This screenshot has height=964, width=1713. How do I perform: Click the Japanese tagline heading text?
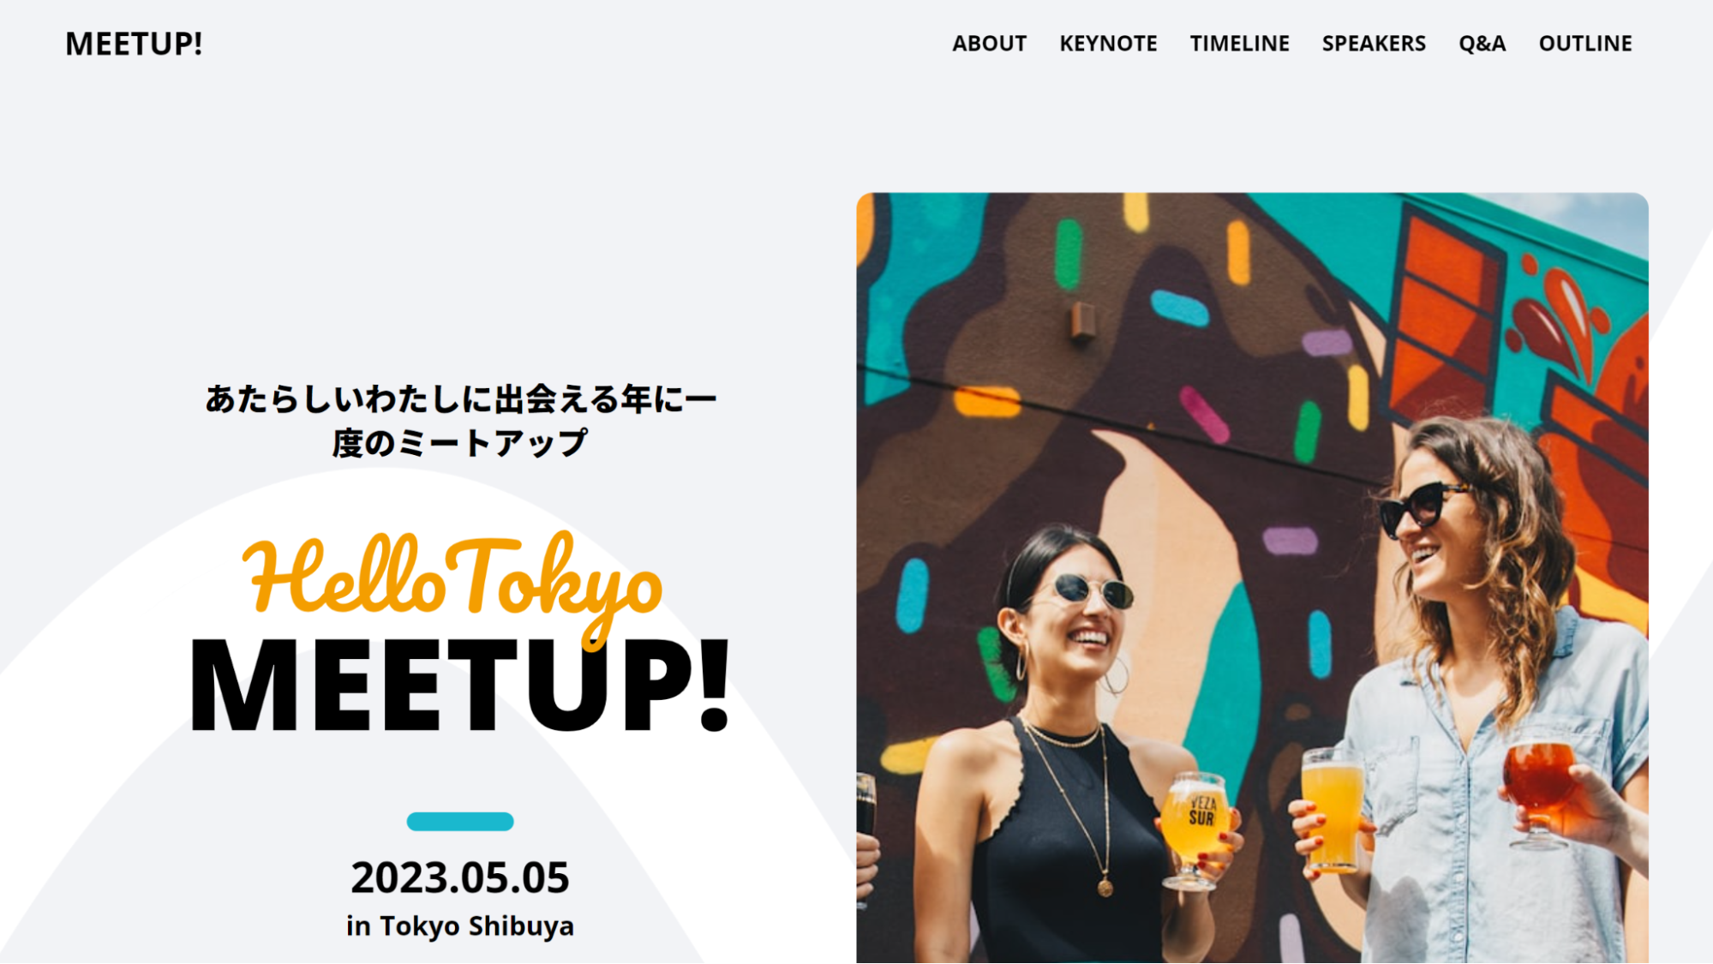[460, 421]
